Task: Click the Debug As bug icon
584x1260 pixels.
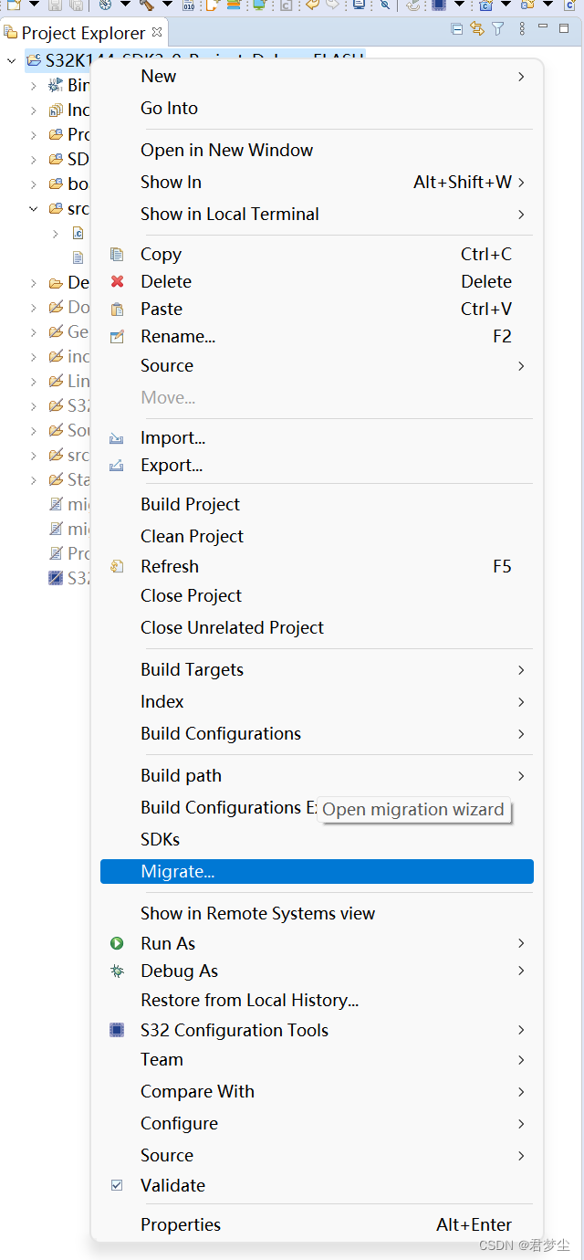Action: pyautogui.click(x=117, y=971)
